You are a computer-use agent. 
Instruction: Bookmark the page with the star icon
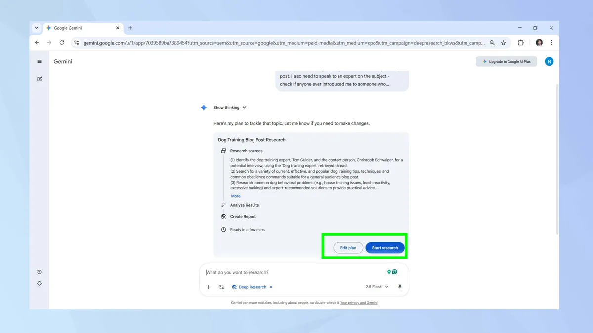coord(503,43)
